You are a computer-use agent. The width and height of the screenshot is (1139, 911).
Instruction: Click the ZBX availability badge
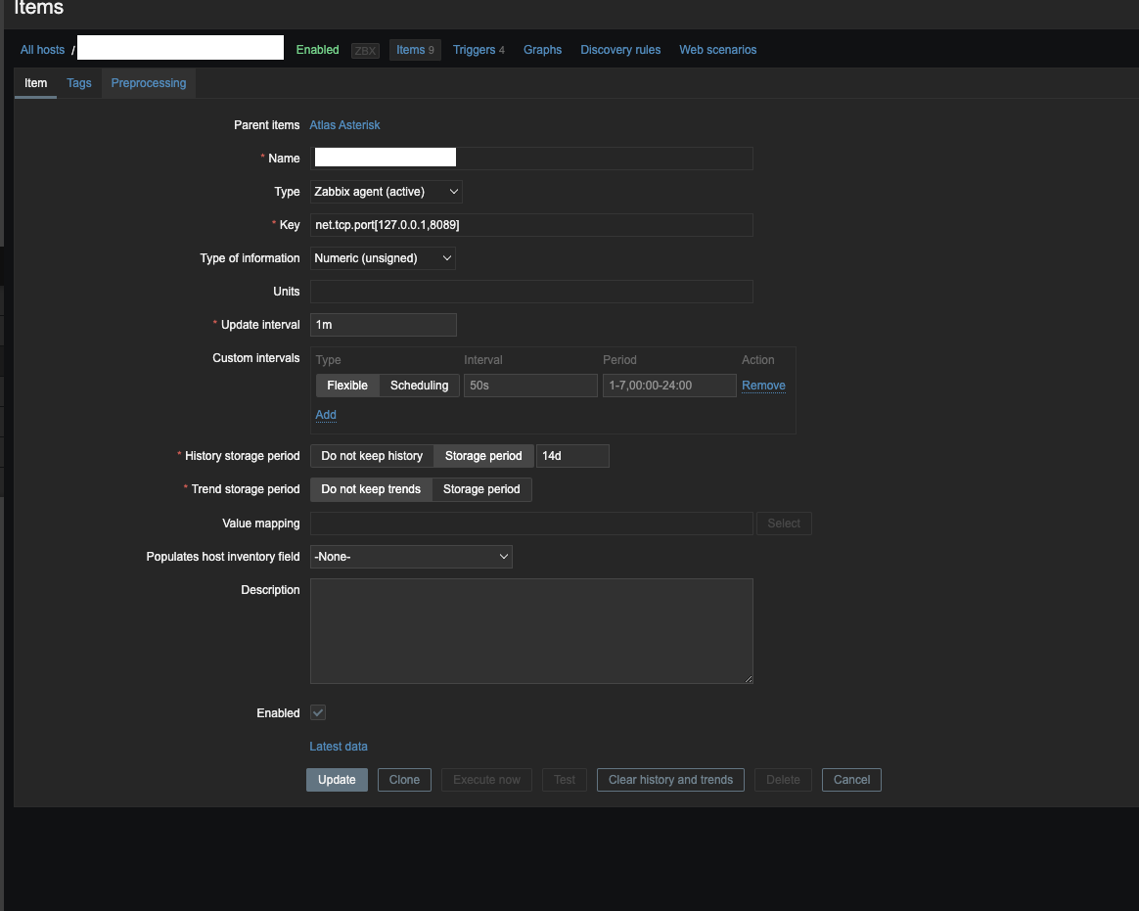(365, 50)
